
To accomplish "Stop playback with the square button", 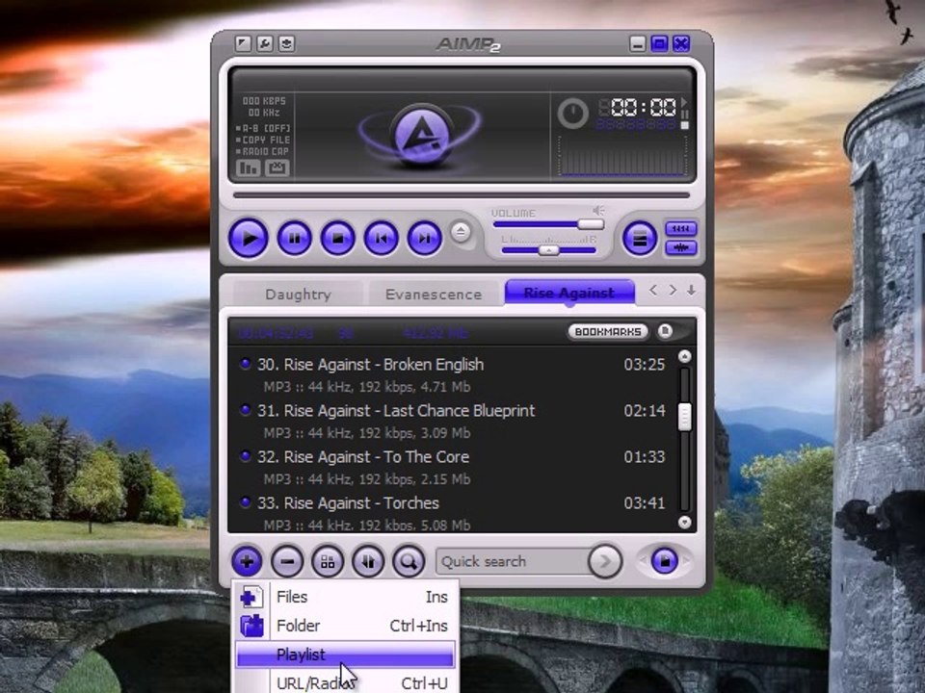I will tap(337, 238).
